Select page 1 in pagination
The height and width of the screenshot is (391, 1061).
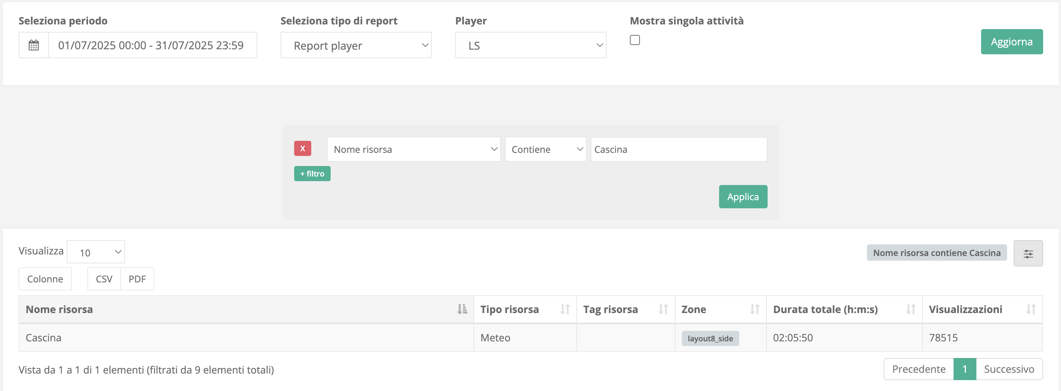(964, 369)
